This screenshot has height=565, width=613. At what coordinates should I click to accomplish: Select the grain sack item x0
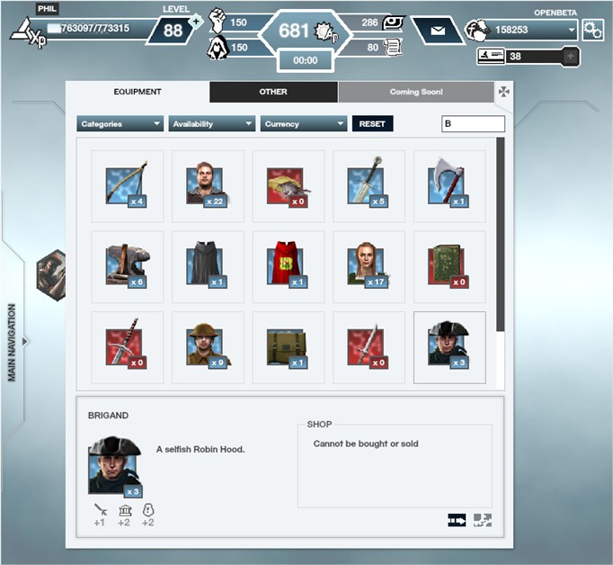[x=289, y=186]
